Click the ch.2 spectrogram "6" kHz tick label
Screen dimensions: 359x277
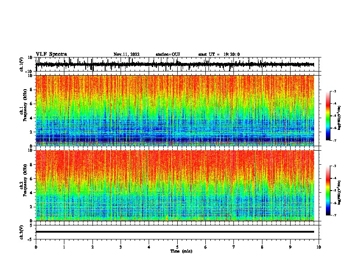[x=31, y=179]
